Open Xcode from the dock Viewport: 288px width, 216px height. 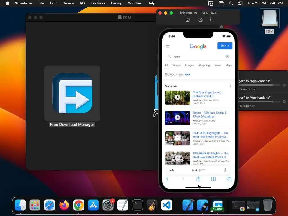[x=188, y=205]
